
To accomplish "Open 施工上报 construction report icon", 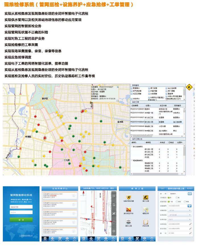I will tap(145, 198).
